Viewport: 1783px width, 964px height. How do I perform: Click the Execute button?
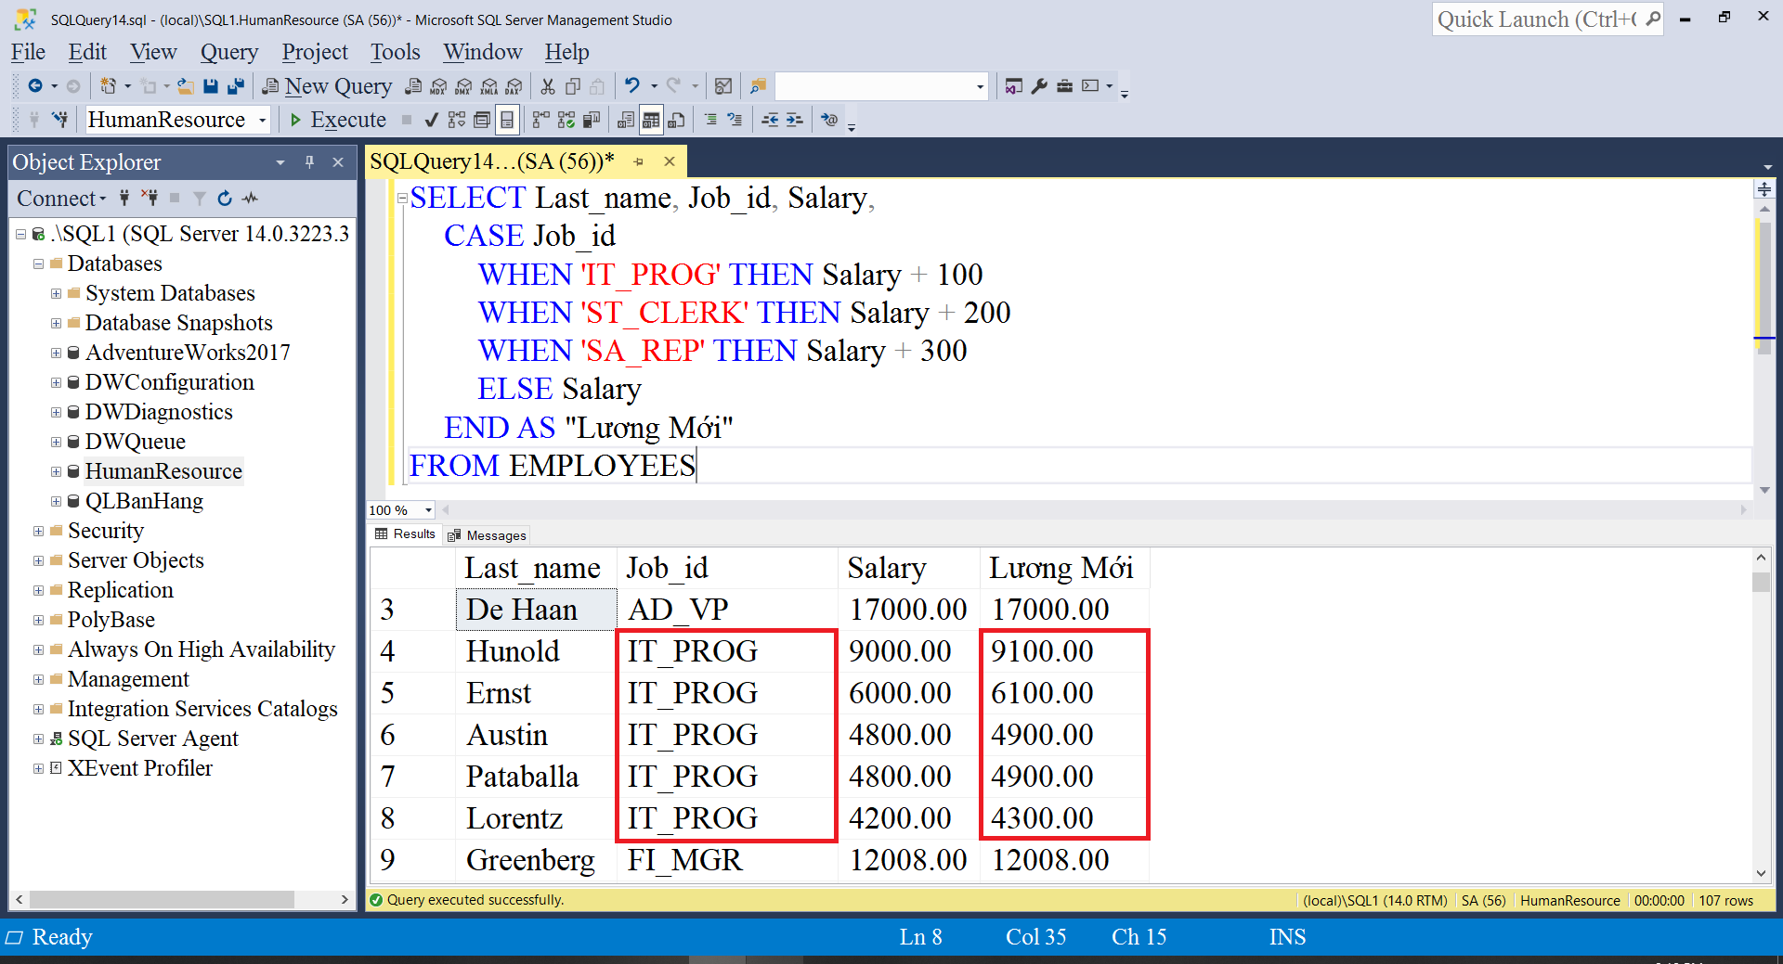coord(338,120)
